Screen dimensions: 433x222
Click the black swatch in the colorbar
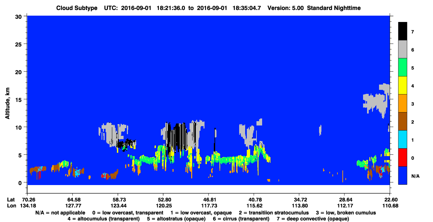(403, 31)
